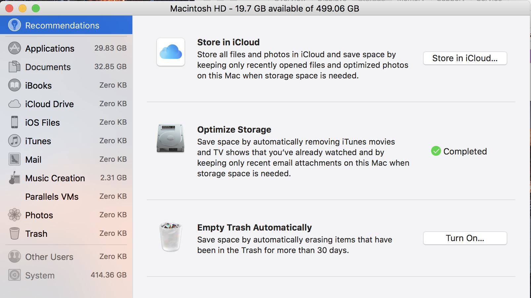Click the 32.85 GB Documents size
The height and width of the screenshot is (298, 531).
(x=111, y=66)
